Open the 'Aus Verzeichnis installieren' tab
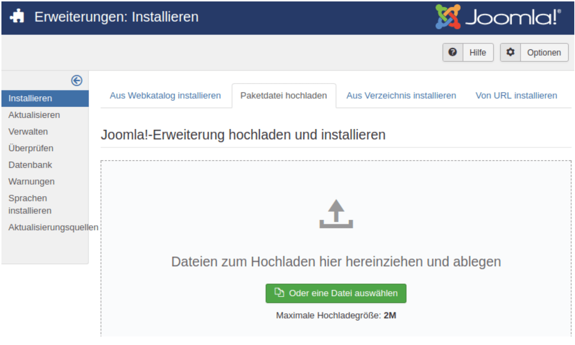 coord(401,96)
